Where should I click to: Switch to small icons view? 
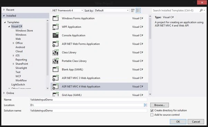tap(133, 10)
